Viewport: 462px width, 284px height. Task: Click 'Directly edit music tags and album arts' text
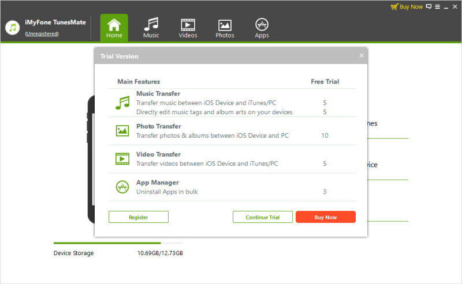click(214, 112)
